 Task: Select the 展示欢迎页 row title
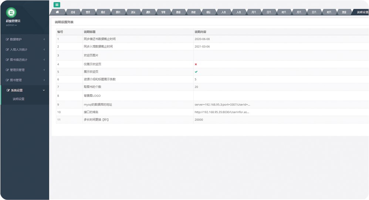(91, 72)
